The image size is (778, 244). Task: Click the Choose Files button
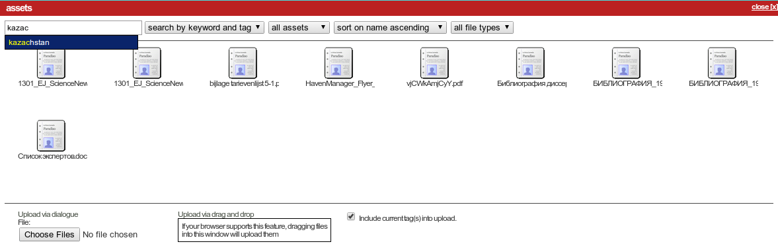tap(50, 235)
